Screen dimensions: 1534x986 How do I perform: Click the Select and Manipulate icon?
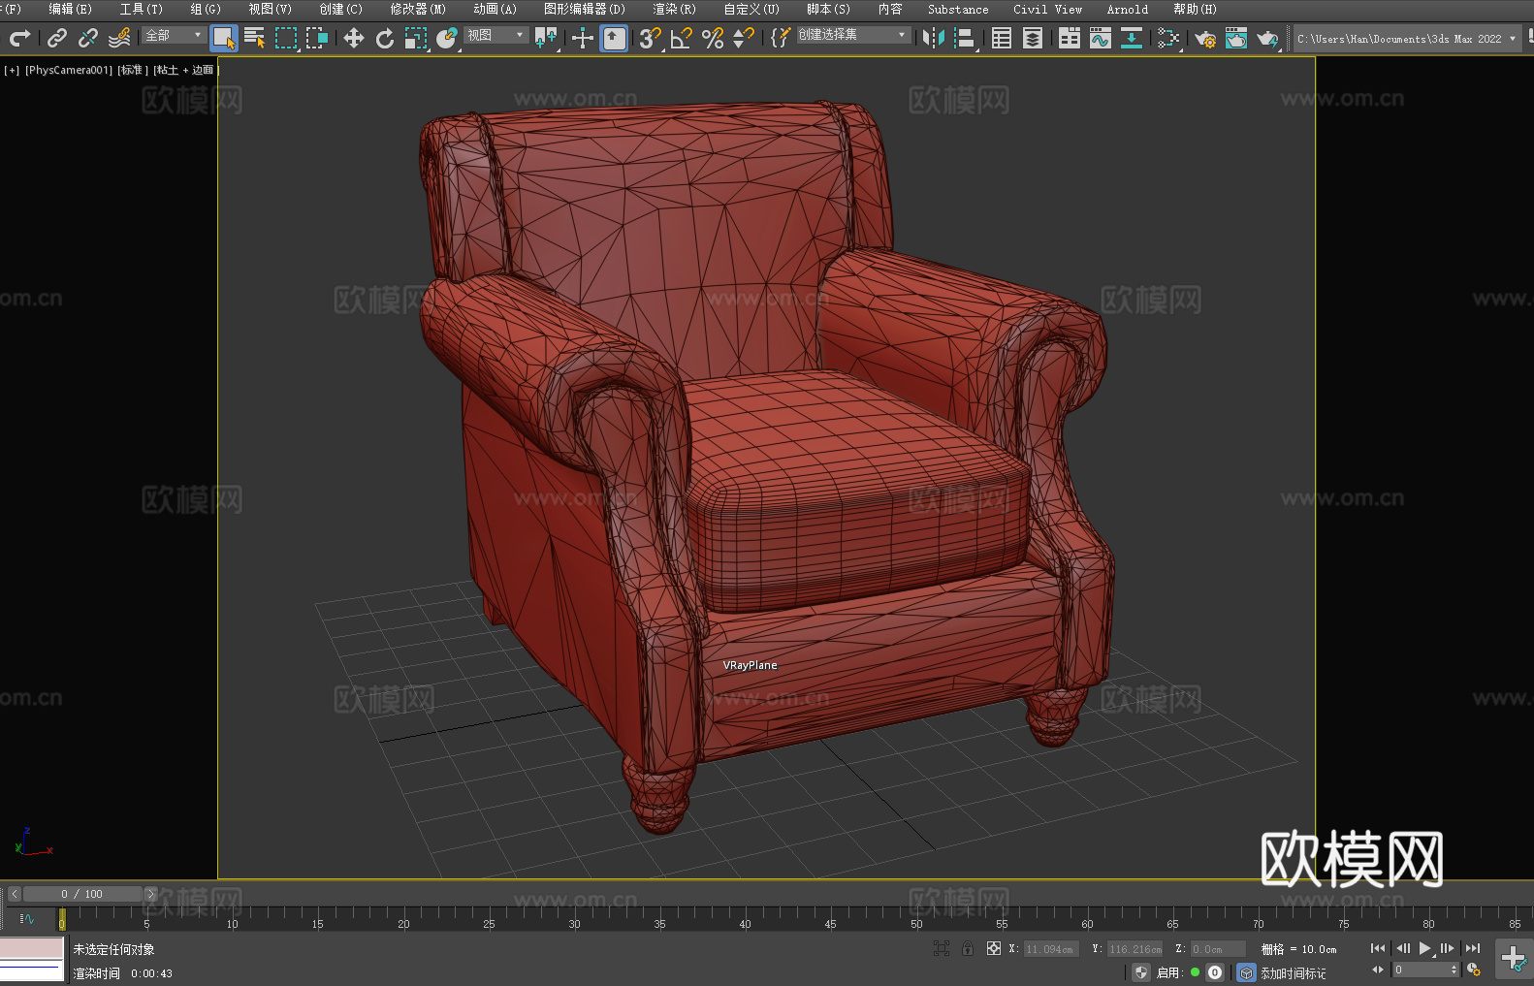(x=583, y=38)
